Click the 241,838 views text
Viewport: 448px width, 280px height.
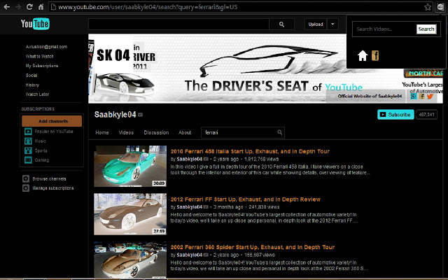click(x=264, y=207)
